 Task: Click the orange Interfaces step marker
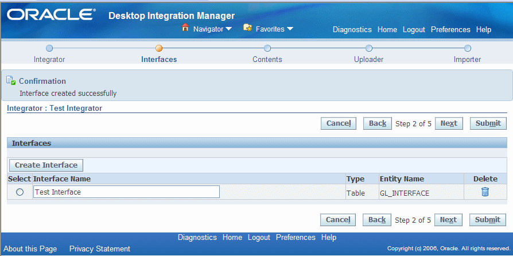tap(159, 48)
